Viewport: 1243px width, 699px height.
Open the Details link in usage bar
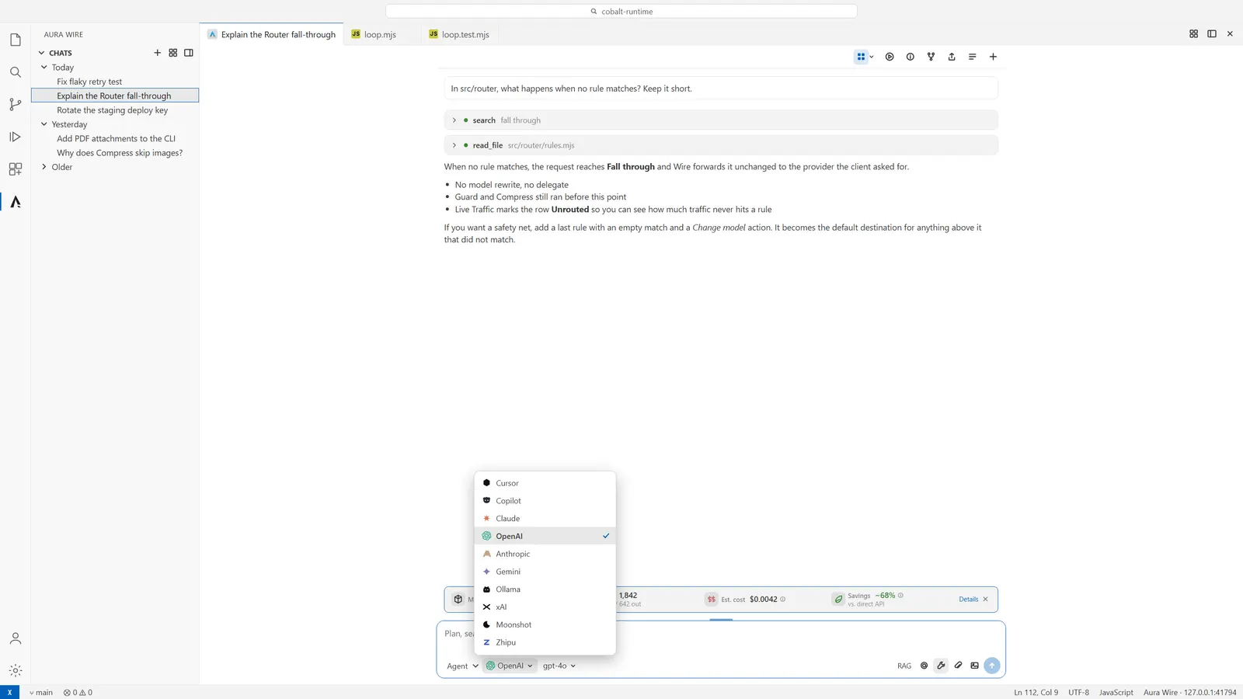(968, 600)
